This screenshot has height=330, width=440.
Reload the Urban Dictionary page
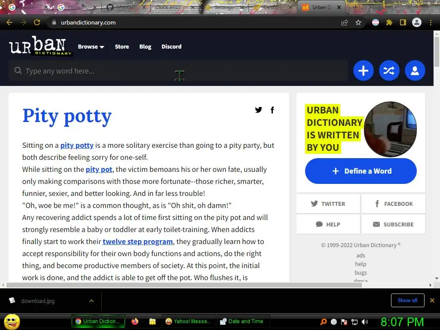click(x=37, y=22)
